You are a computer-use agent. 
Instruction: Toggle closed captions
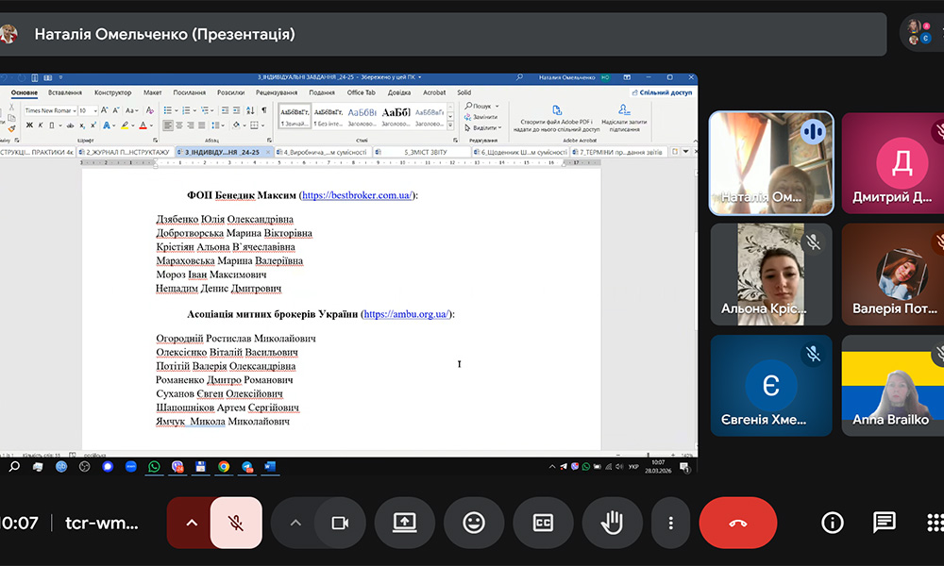(x=543, y=523)
